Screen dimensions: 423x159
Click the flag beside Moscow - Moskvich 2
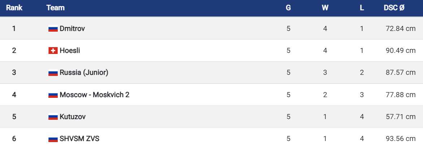pyautogui.click(x=53, y=95)
